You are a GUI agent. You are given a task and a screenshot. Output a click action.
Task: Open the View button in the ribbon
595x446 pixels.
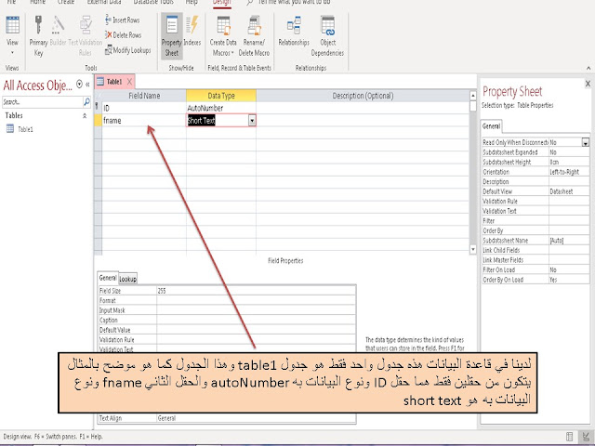click(12, 35)
